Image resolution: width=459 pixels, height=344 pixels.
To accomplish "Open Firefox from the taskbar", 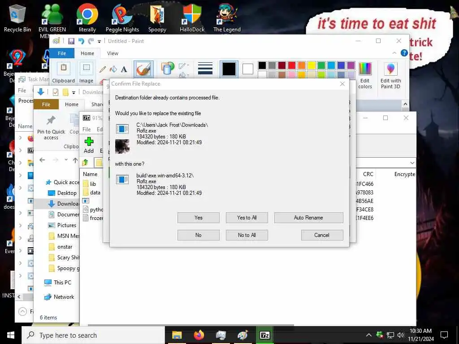I will point(199,335).
